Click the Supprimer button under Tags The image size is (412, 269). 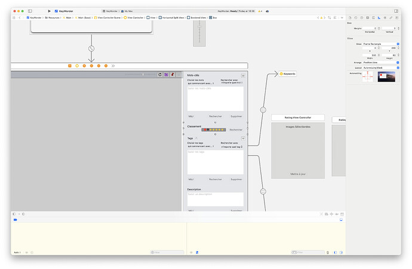coord(236,179)
